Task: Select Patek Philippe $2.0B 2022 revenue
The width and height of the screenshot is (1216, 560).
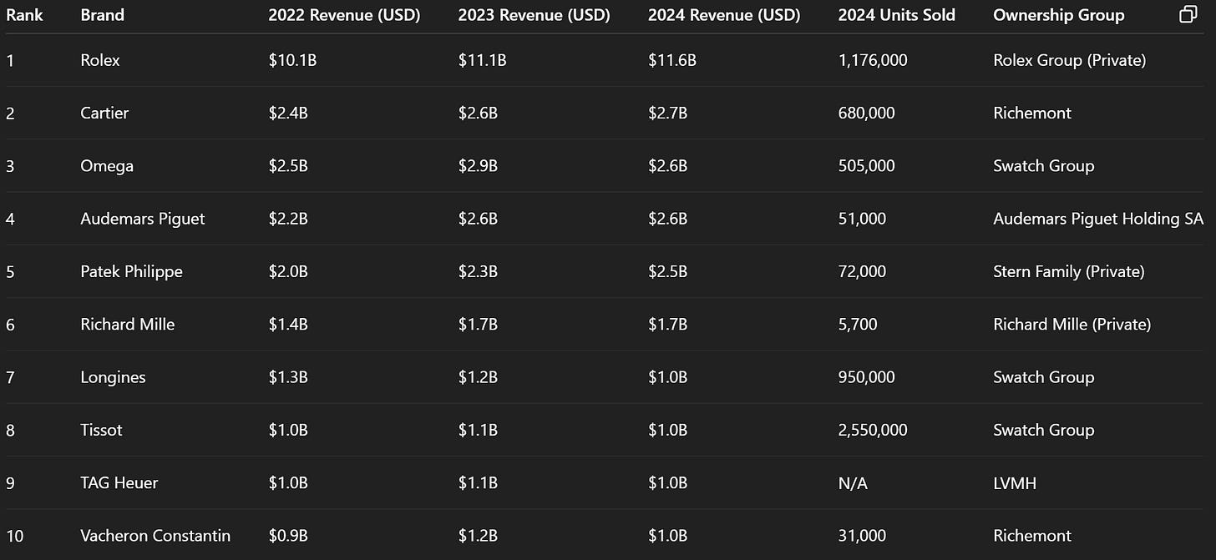Action: (288, 271)
